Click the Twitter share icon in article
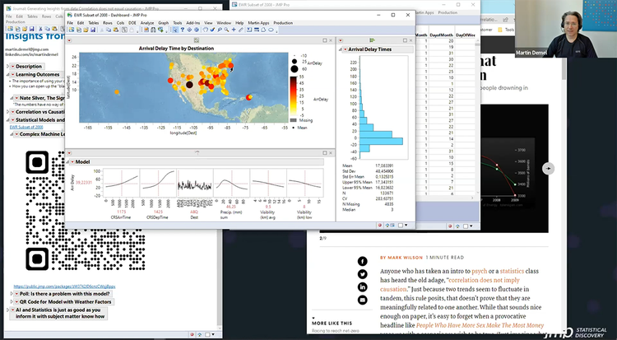The width and height of the screenshot is (617, 340). click(x=362, y=274)
